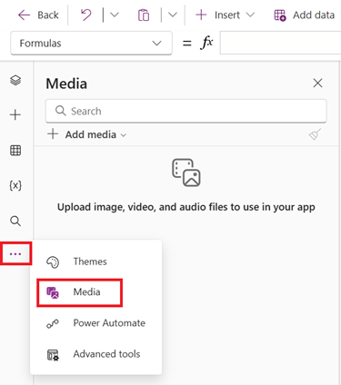Screen dimensions: 341x385
Task: Click the Media search field
Action: tap(186, 111)
